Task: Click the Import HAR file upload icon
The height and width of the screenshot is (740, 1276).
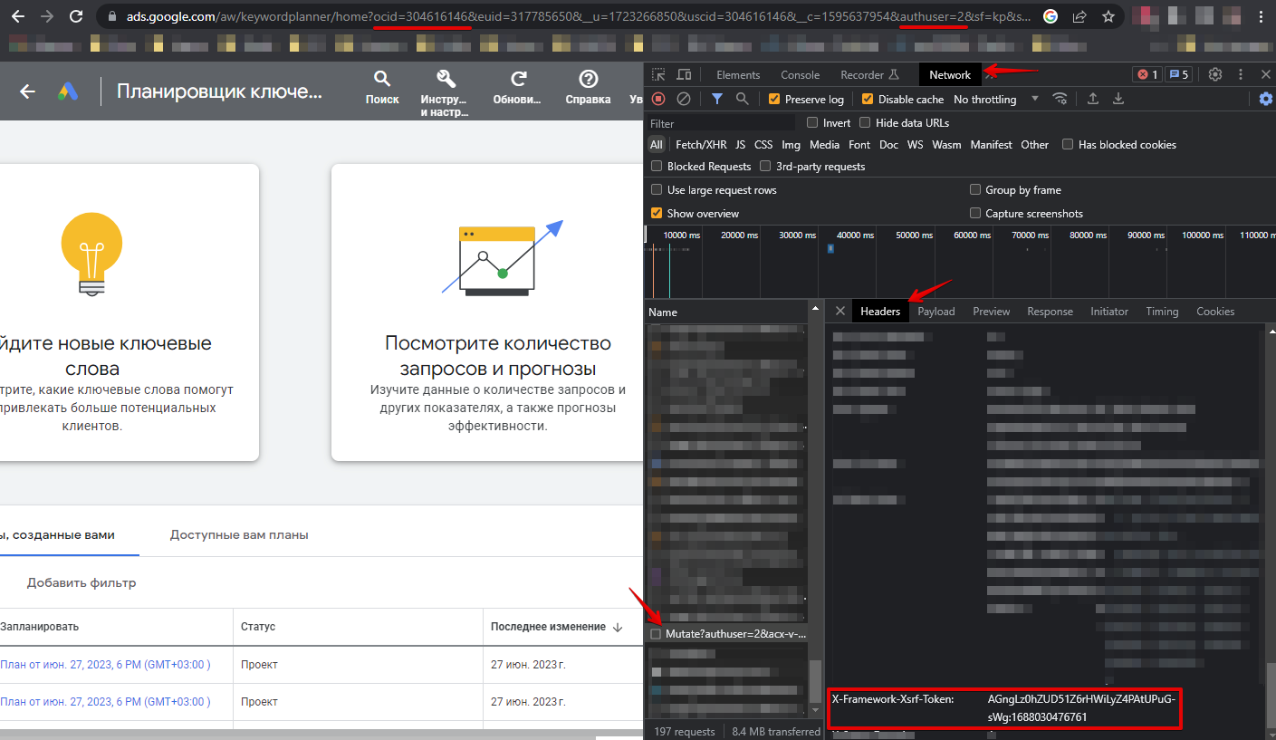Action: (1093, 99)
